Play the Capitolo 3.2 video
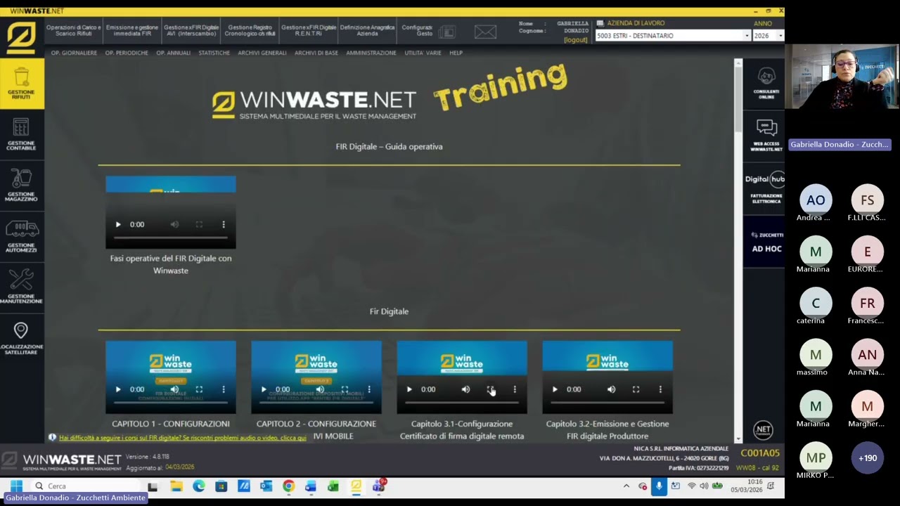This screenshot has height=506, width=900. pos(555,389)
